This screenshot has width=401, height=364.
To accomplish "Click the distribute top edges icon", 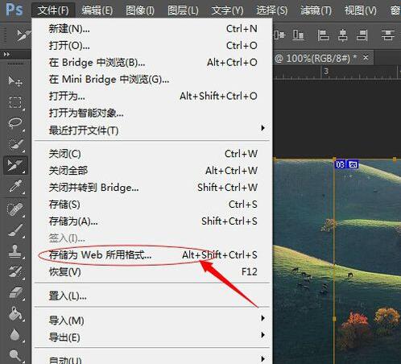I will [388, 35].
